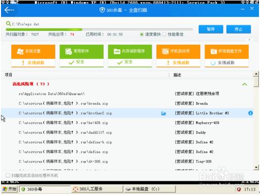The width and height of the screenshot is (260, 195).
Task: Click the Tiny-308 threat description
Action: point(204,161)
